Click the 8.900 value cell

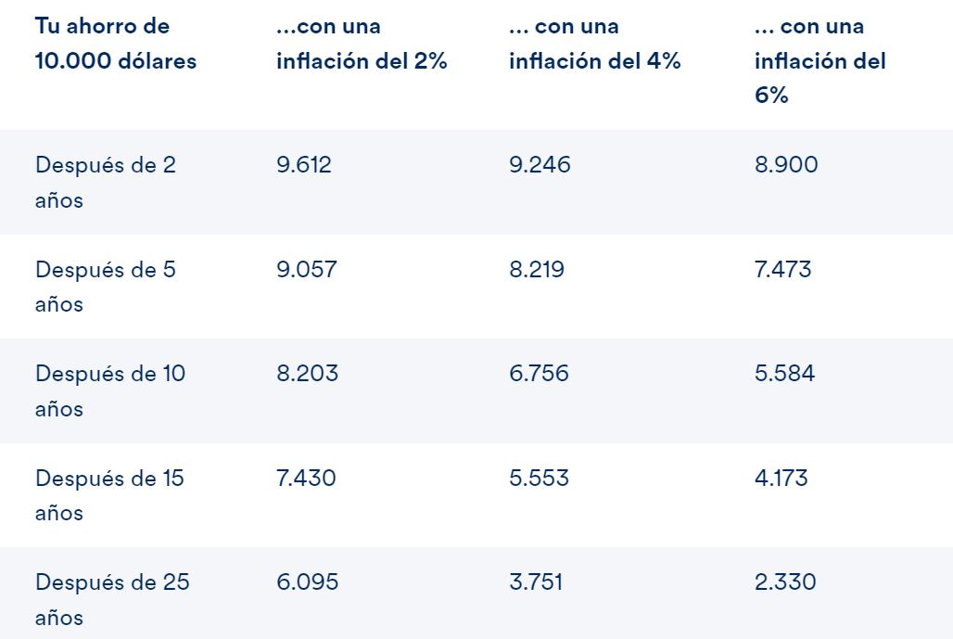point(786,165)
